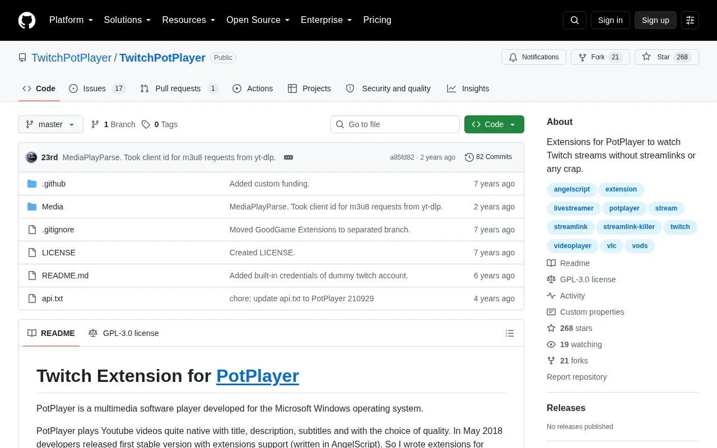Image resolution: width=717 pixels, height=448 pixels.
Task: Open the green Code dropdown button
Action: tap(494, 124)
